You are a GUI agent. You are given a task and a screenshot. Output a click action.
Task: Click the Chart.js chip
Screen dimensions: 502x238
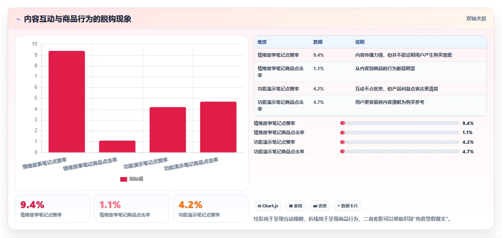pyautogui.click(x=268, y=206)
